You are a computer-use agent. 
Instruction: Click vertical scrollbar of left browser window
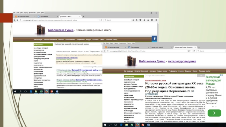click(x=158, y=32)
